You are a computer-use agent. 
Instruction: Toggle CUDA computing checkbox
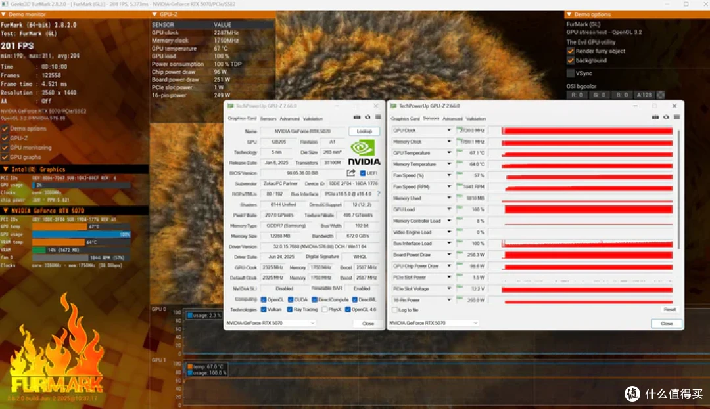(x=291, y=299)
